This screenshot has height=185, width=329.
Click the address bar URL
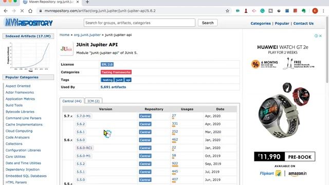[100, 11]
